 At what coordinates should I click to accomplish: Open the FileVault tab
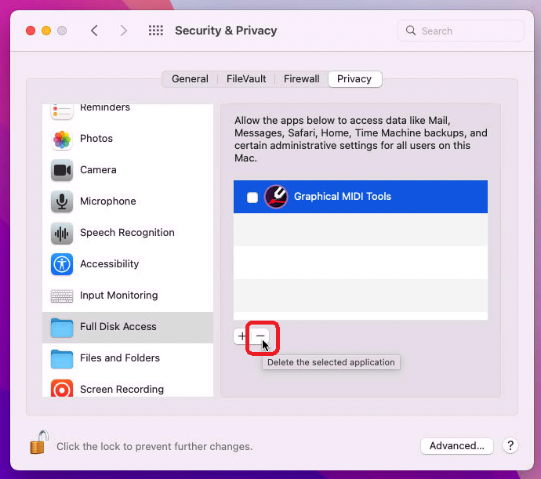[246, 79]
